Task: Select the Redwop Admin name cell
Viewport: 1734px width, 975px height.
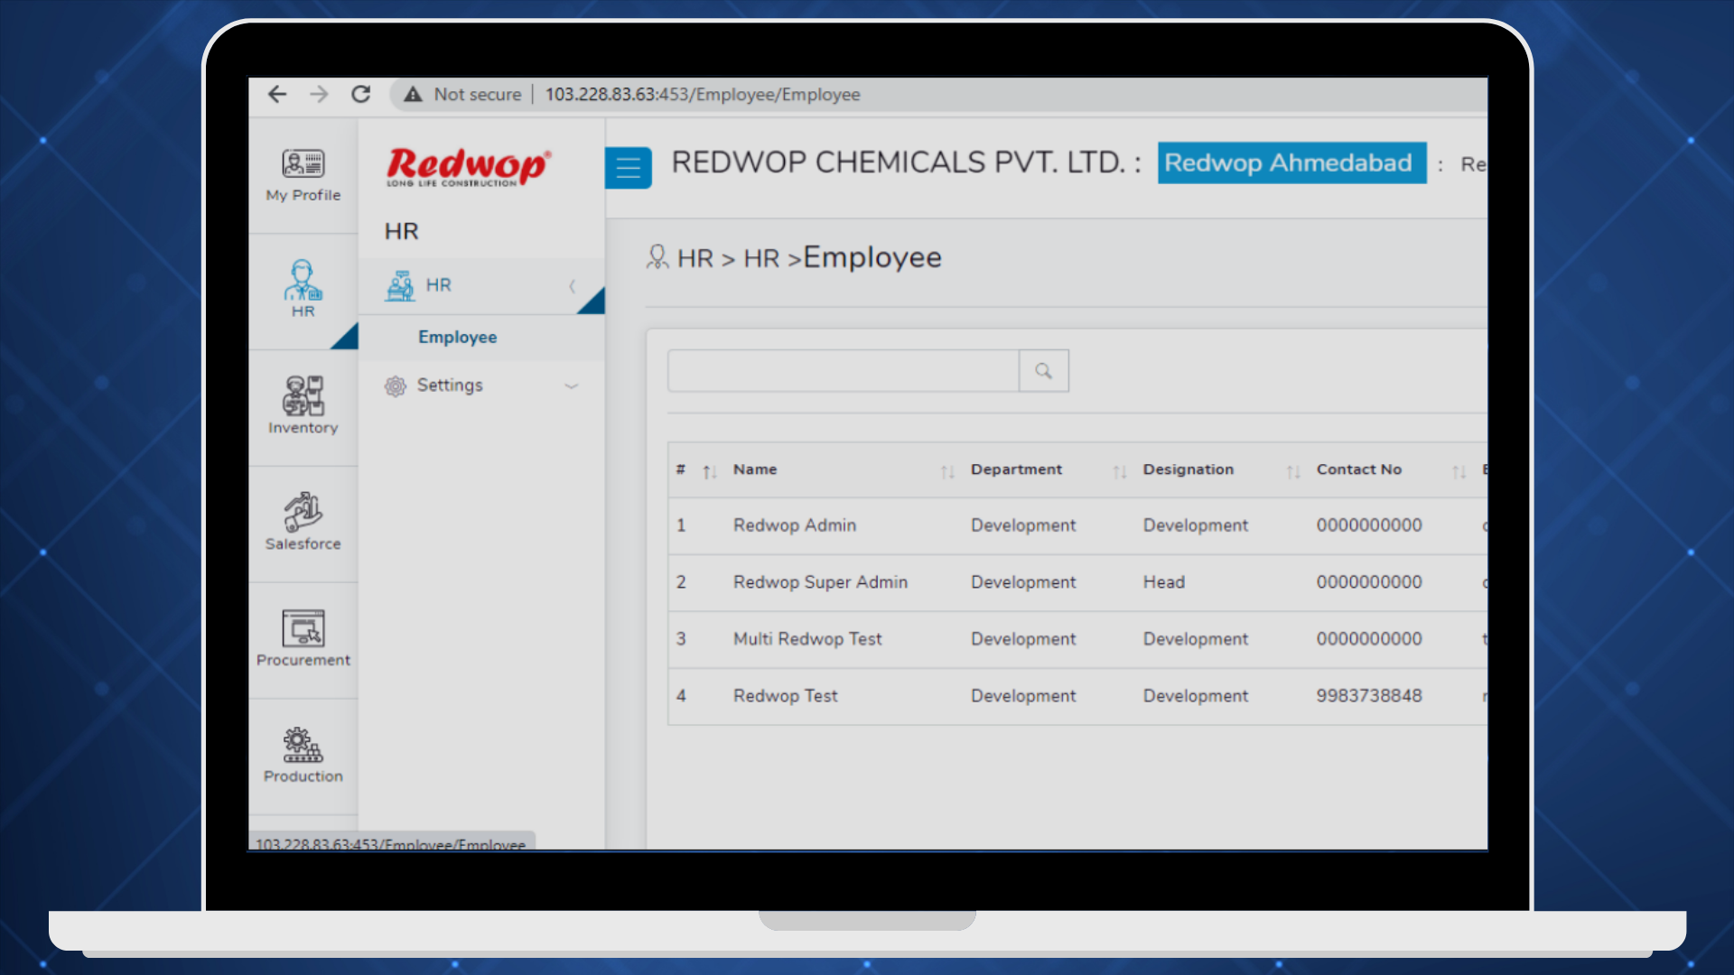Action: (795, 525)
